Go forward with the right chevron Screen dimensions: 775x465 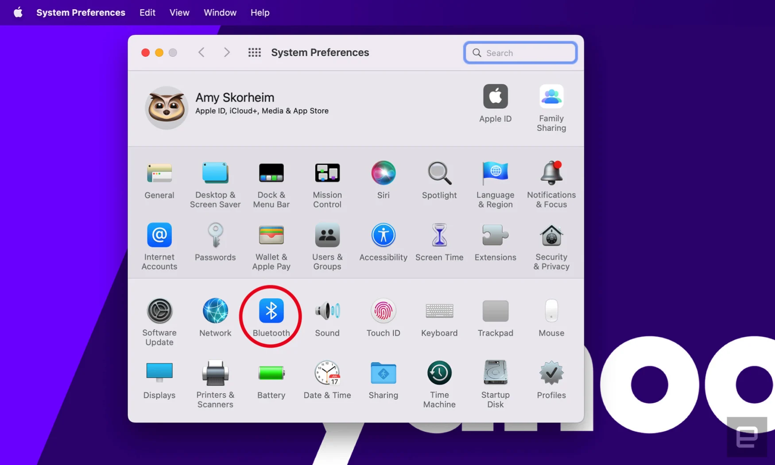(x=227, y=53)
